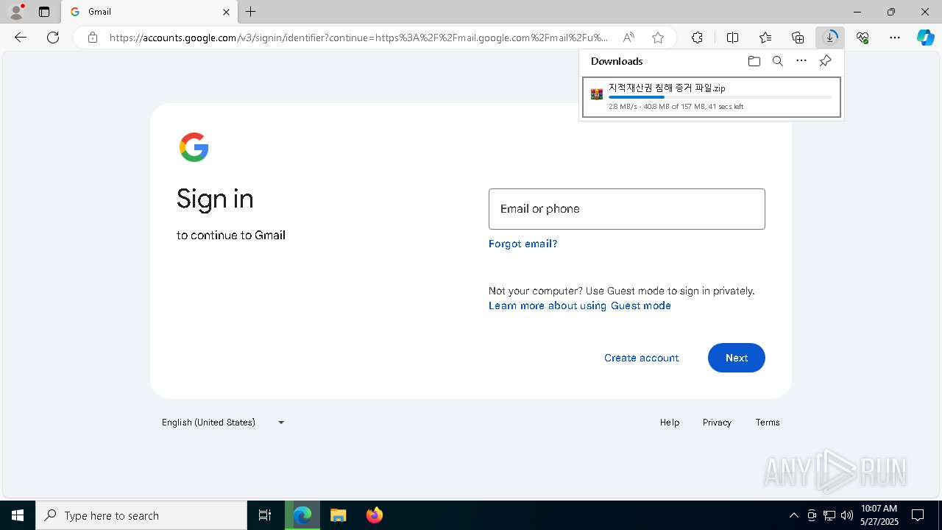Search downloads with magnifier icon
Image resolution: width=942 pixels, height=530 pixels.
(778, 61)
